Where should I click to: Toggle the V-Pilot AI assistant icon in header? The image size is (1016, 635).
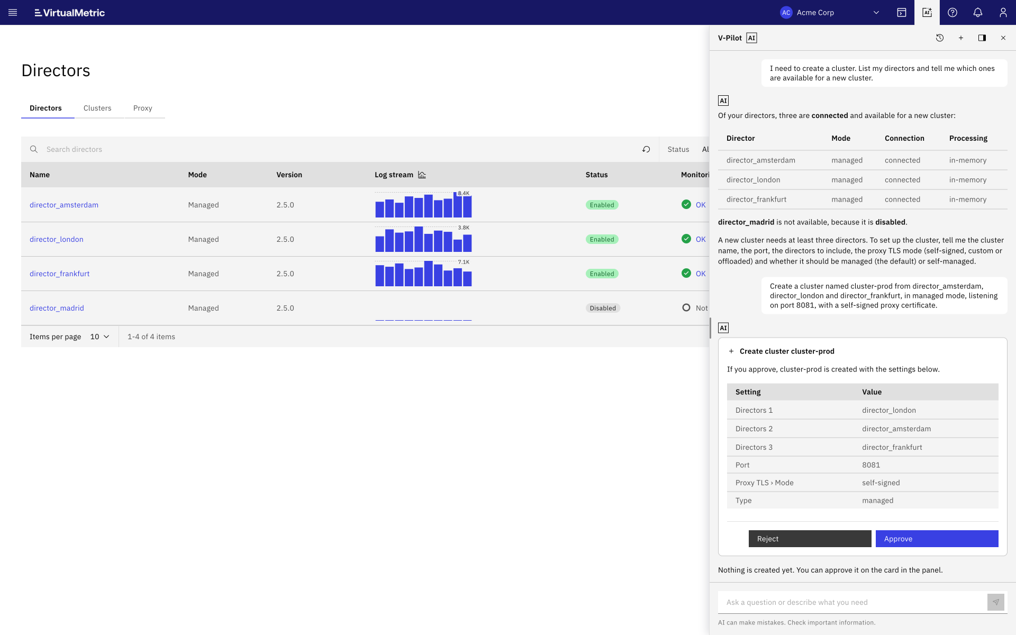click(x=927, y=13)
